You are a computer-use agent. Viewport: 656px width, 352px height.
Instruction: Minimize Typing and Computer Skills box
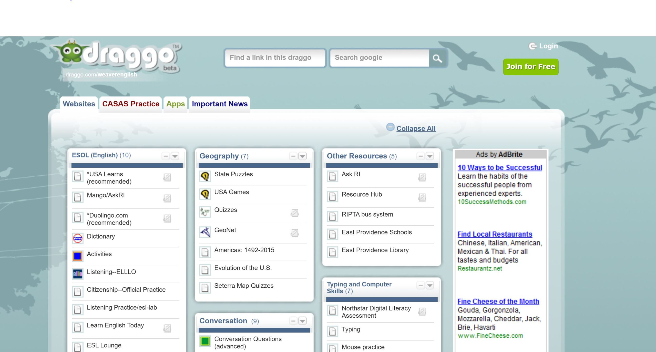click(x=421, y=285)
